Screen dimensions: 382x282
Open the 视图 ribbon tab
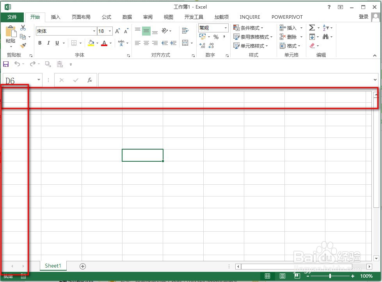[x=168, y=17]
